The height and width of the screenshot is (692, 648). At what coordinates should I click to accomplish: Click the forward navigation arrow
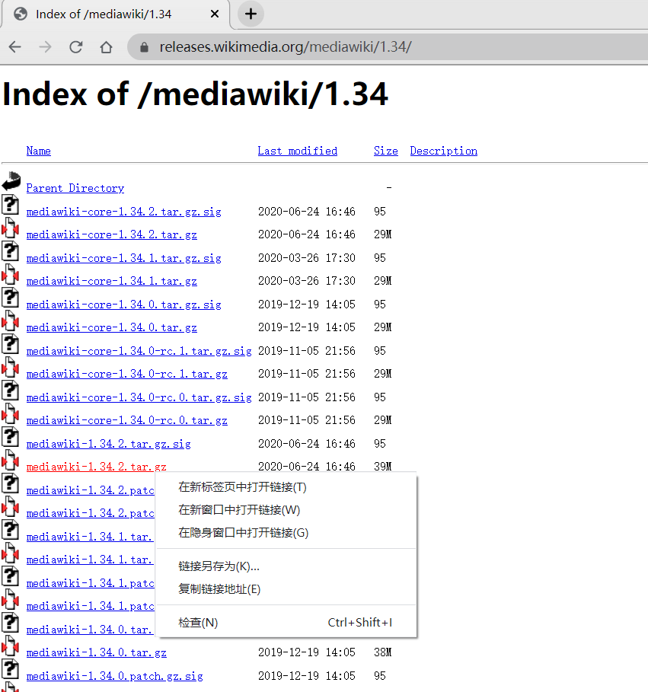[x=46, y=46]
